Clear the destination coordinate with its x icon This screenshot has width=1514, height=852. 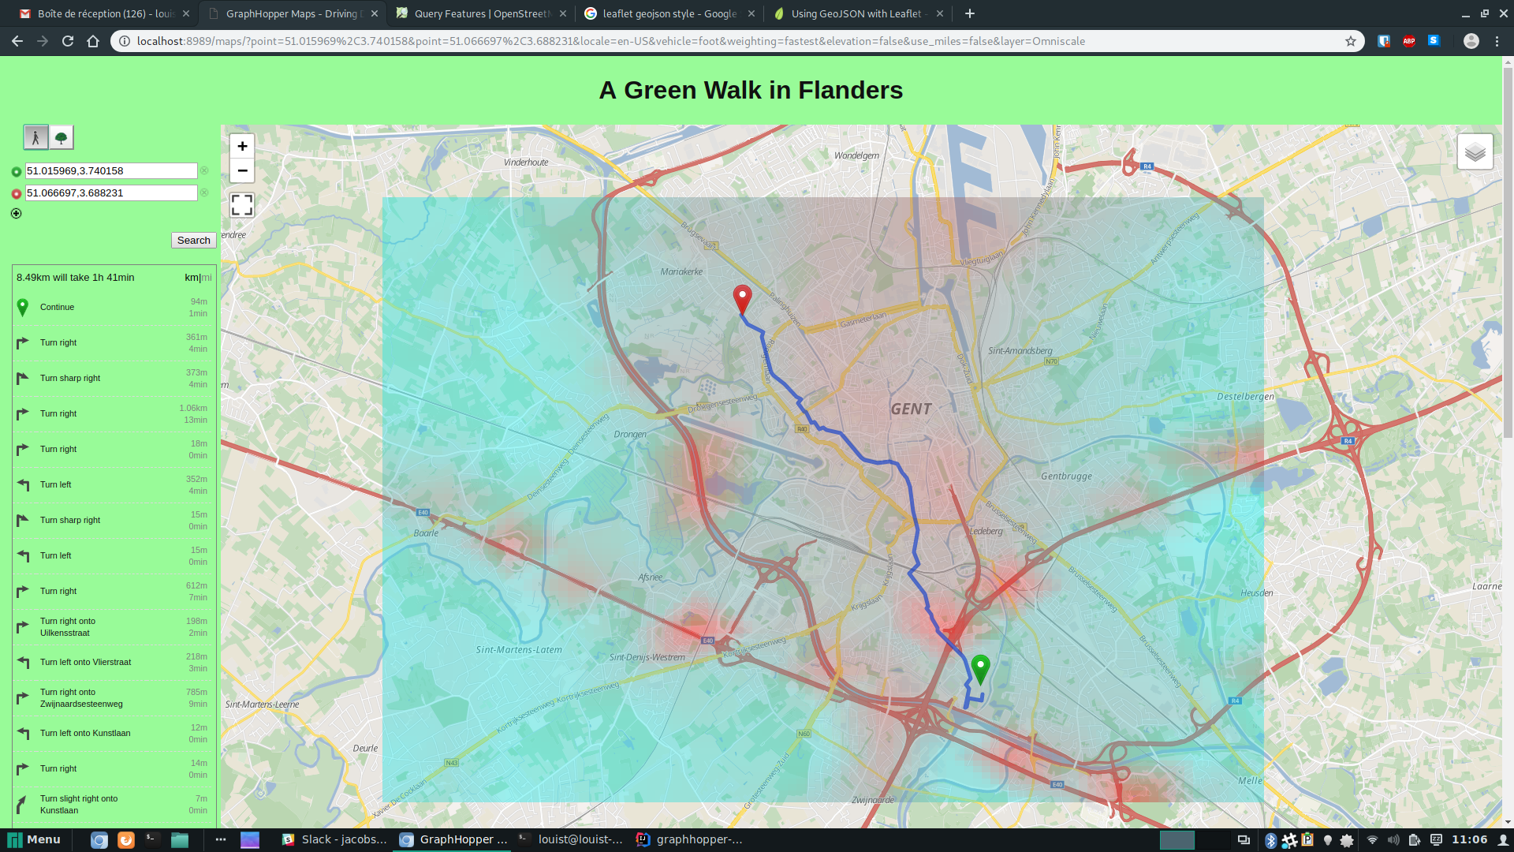coord(204,192)
